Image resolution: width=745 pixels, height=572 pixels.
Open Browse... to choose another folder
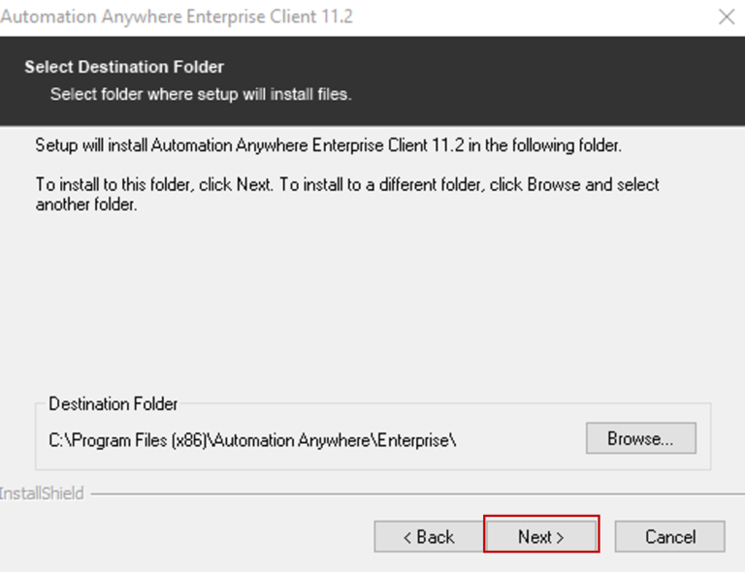tap(640, 438)
